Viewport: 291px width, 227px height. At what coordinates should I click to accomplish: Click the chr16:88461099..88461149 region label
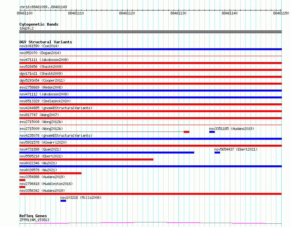(x=43, y=7)
